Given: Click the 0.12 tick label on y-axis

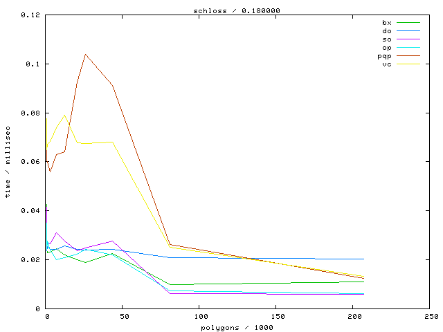Looking at the screenshot, I should coord(29,15).
